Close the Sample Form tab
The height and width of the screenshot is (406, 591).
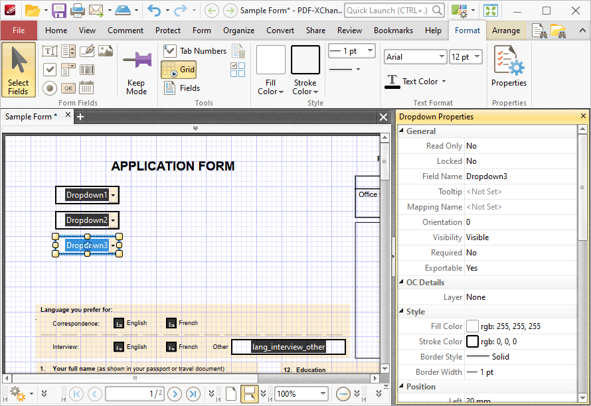68,115
